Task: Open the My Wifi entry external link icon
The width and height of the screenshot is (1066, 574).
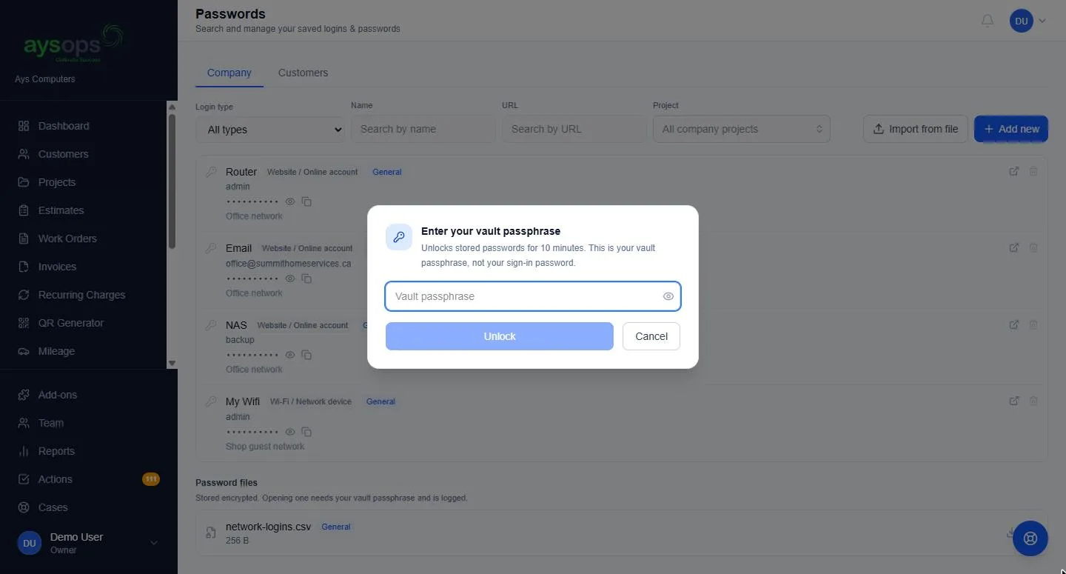Action: tap(1014, 401)
